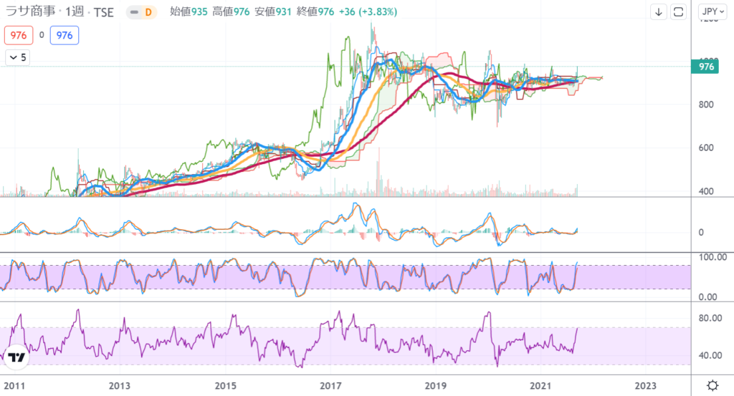Click the red 976 sell price box
The width and height of the screenshot is (734, 396).
[x=18, y=35]
